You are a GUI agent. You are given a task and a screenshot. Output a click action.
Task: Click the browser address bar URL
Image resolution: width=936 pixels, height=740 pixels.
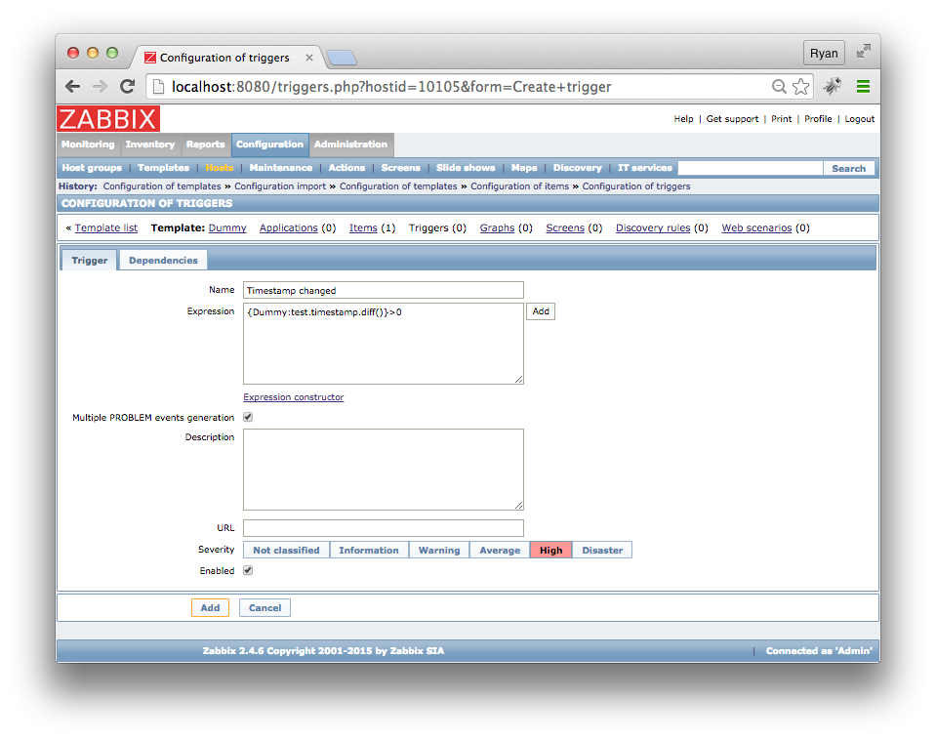coord(391,87)
